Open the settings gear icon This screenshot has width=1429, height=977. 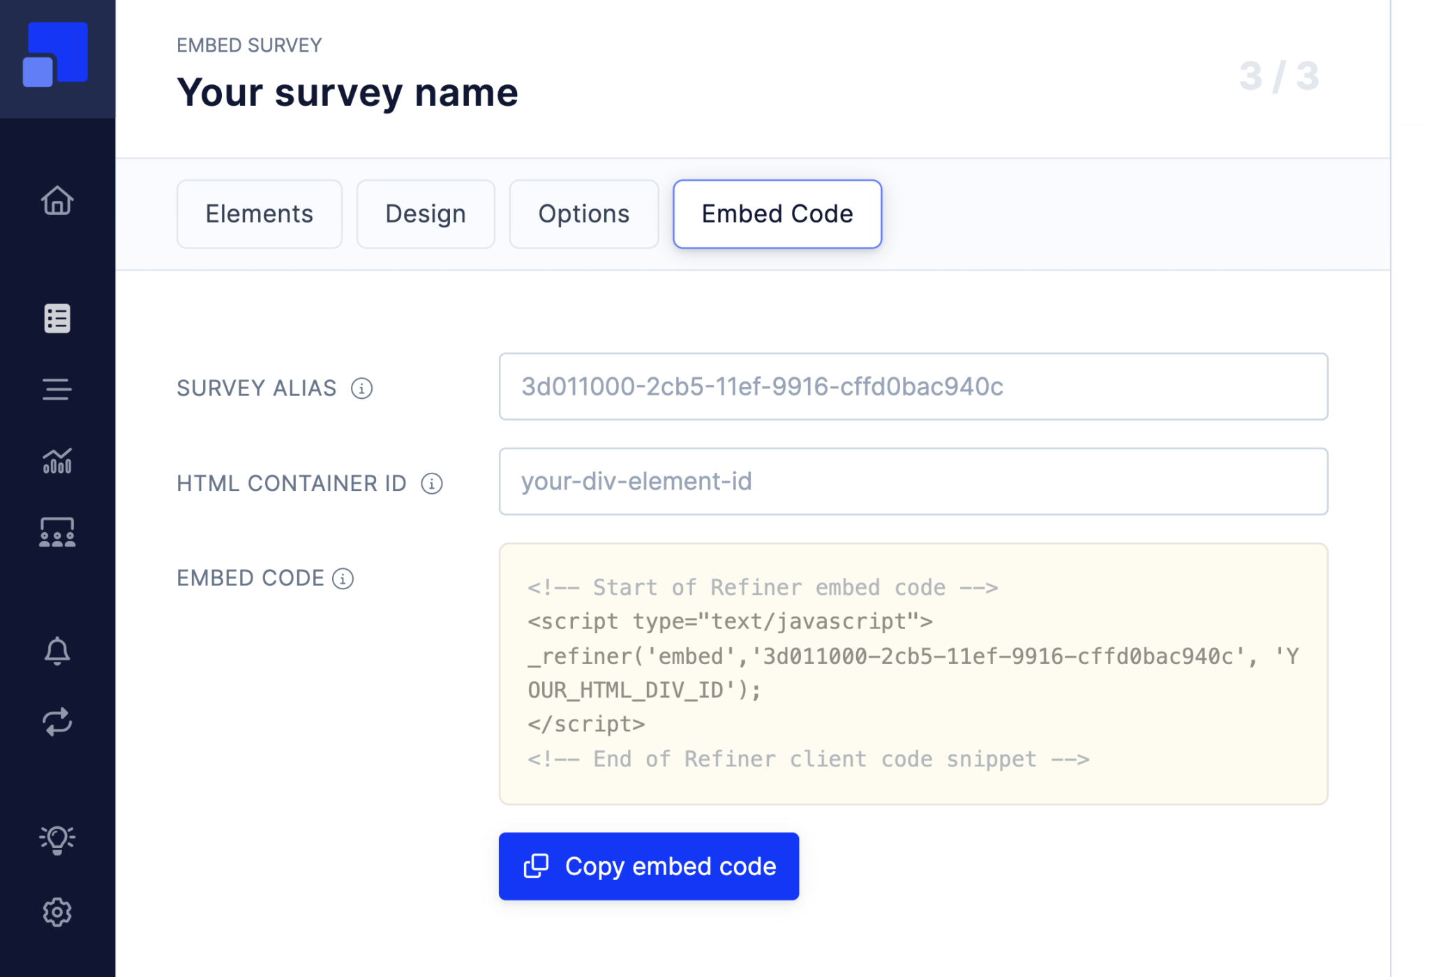[x=57, y=911]
